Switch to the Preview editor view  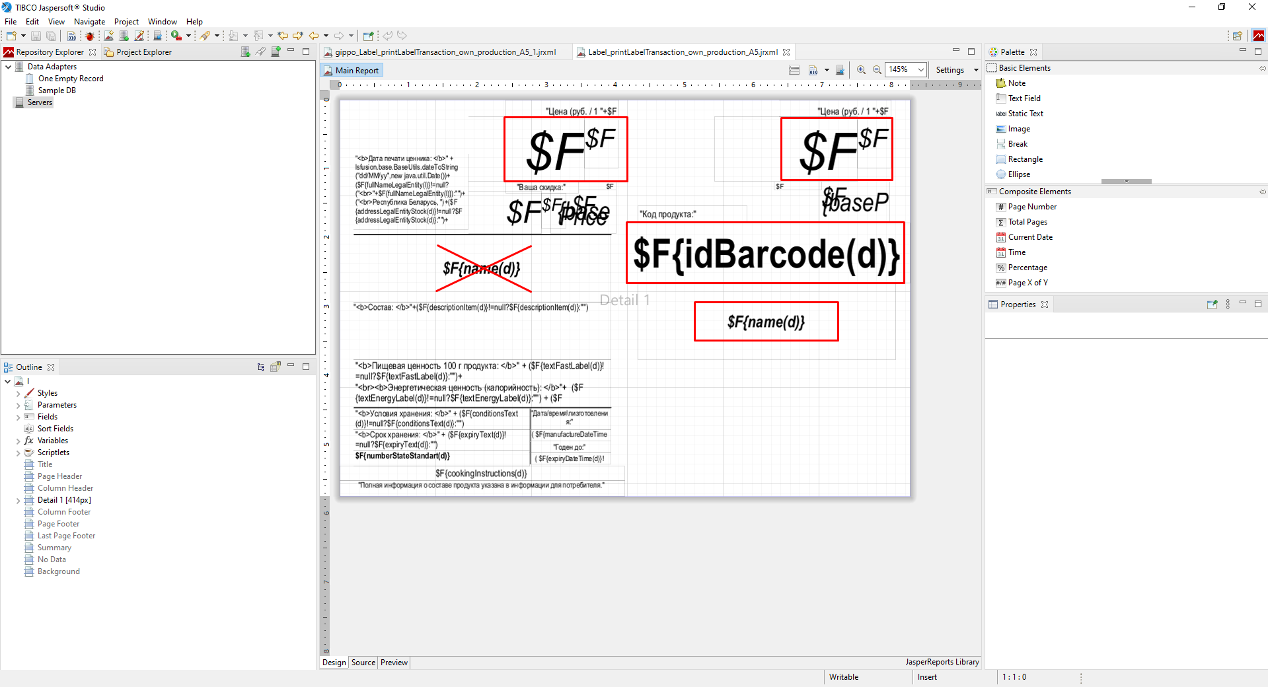(x=394, y=663)
